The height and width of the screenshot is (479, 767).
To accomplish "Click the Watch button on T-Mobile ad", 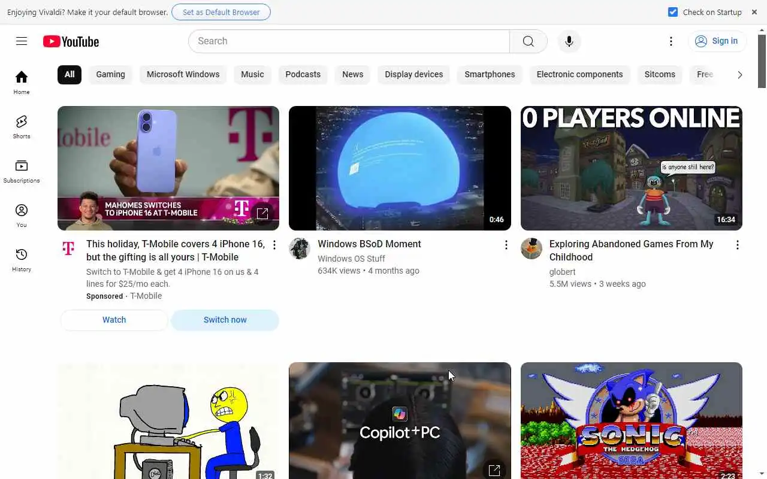I will point(114,320).
